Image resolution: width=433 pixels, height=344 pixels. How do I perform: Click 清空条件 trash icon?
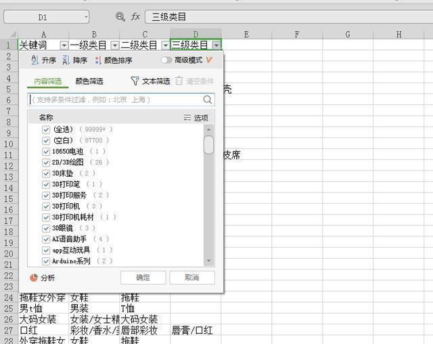(x=179, y=81)
